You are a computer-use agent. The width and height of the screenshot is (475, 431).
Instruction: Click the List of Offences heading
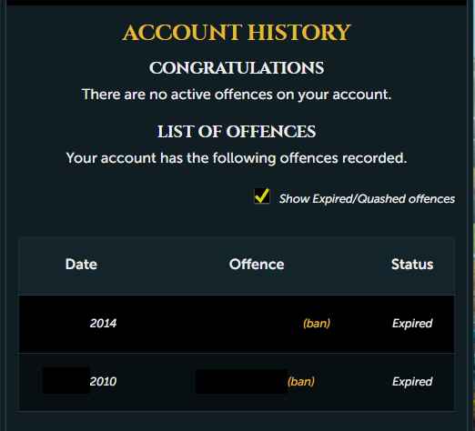pos(237,132)
